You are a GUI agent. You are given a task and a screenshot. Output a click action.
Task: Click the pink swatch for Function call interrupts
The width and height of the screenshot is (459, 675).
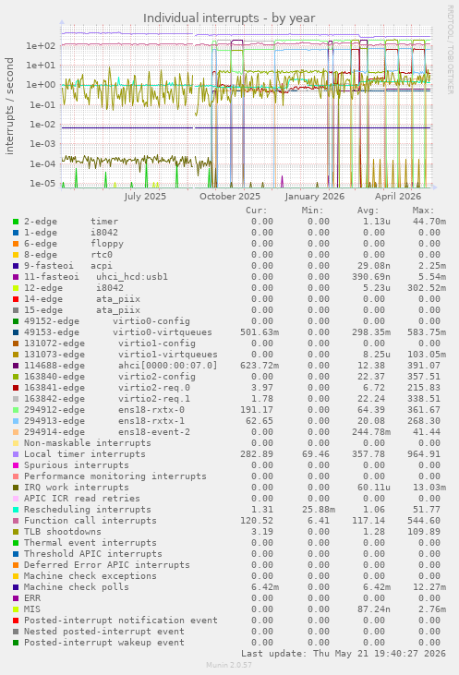pyautogui.click(x=16, y=521)
